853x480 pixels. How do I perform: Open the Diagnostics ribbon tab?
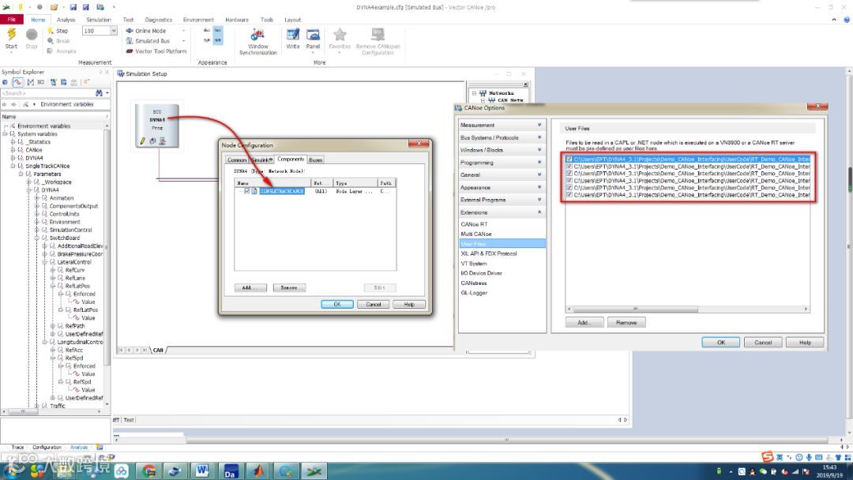(158, 20)
